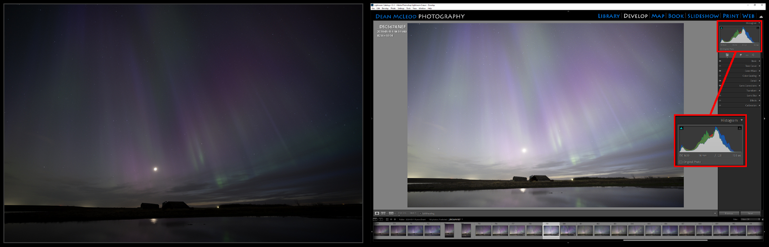Expand the Calibration panel
This screenshot has width=769, height=247.
point(759,105)
